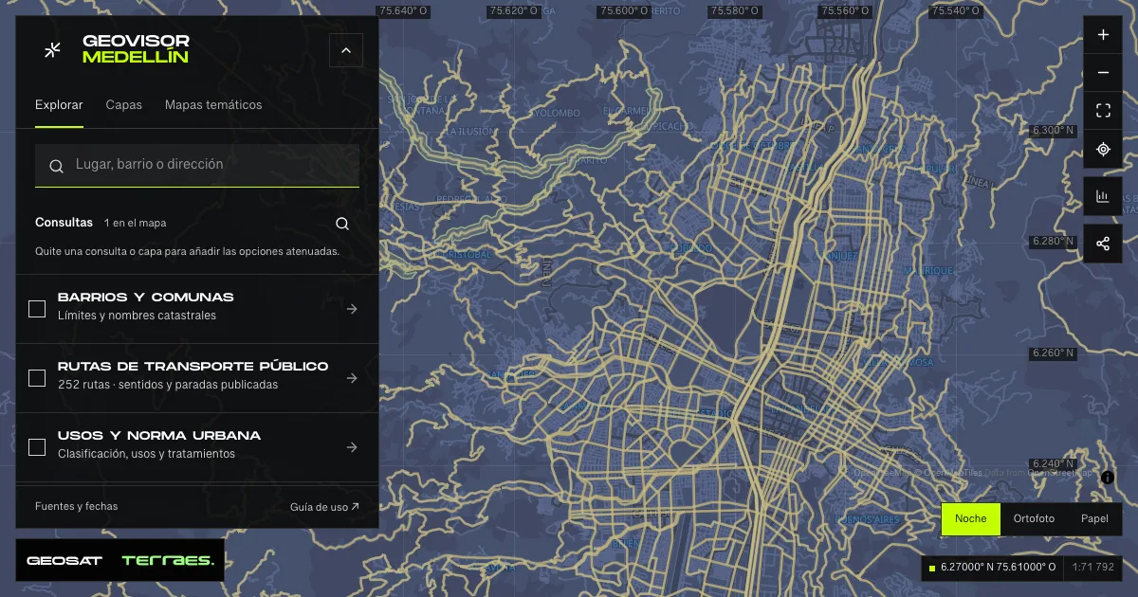This screenshot has height=597, width=1138.
Task: Click the place or address search field
Action: 197,165
